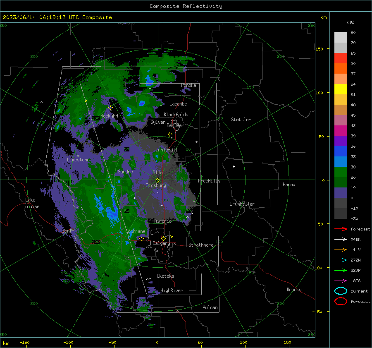This screenshot has width=372, height=348.
Task: Select the yellow 54 to 51 dBZ swatch
Action: tap(341, 89)
